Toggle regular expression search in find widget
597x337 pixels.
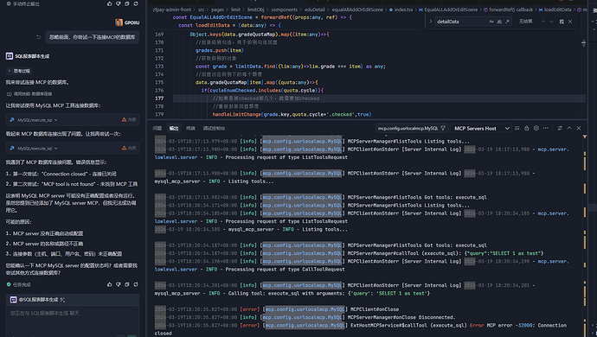click(x=507, y=22)
